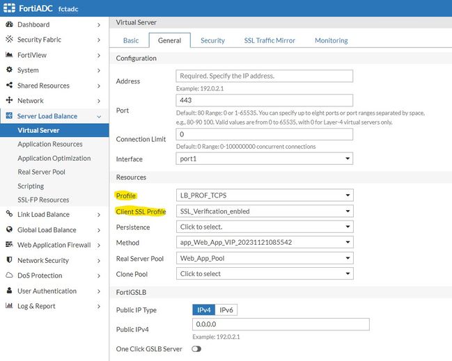Switch to the Security tab
The height and width of the screenshot is (361, 452).
click(x=212, y=40)
